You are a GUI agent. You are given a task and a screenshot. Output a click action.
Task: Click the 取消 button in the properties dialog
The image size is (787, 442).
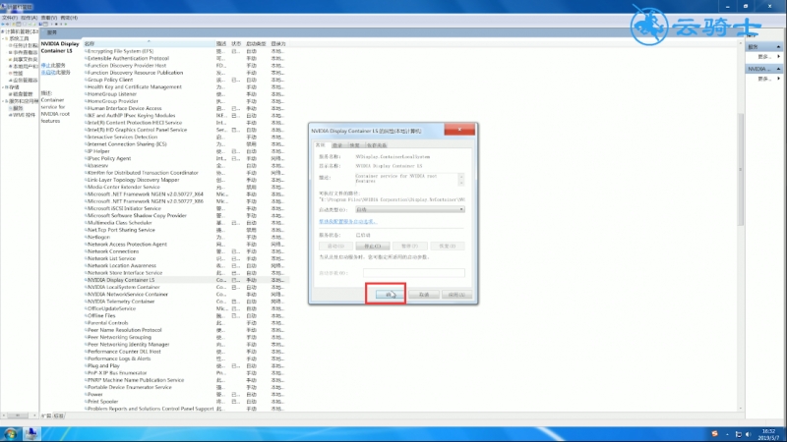tap(424, 295)
